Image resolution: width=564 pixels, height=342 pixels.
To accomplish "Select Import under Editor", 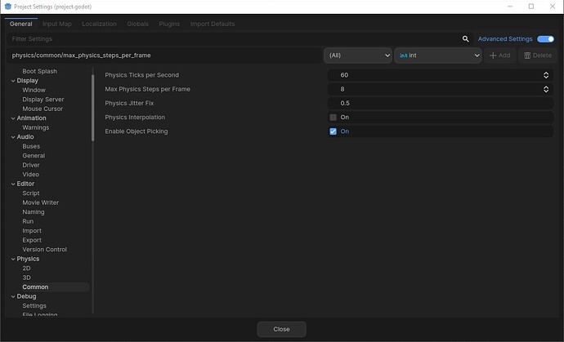I will click(32, 231).
